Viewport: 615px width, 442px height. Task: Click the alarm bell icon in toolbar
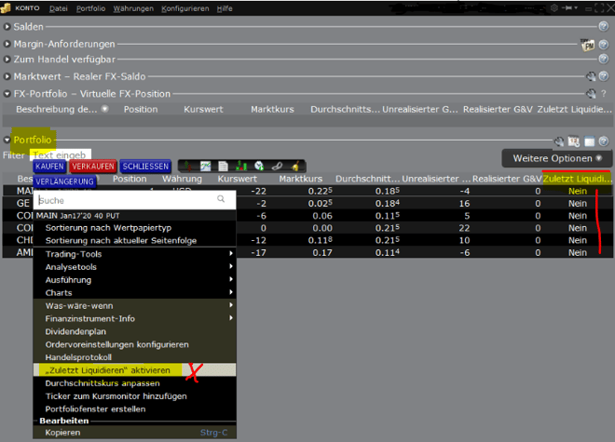[295, 167]
